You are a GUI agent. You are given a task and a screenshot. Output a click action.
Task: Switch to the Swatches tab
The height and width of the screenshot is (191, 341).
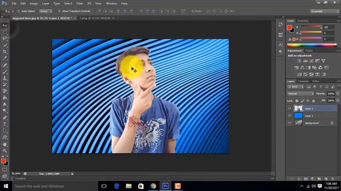[303, 21]
